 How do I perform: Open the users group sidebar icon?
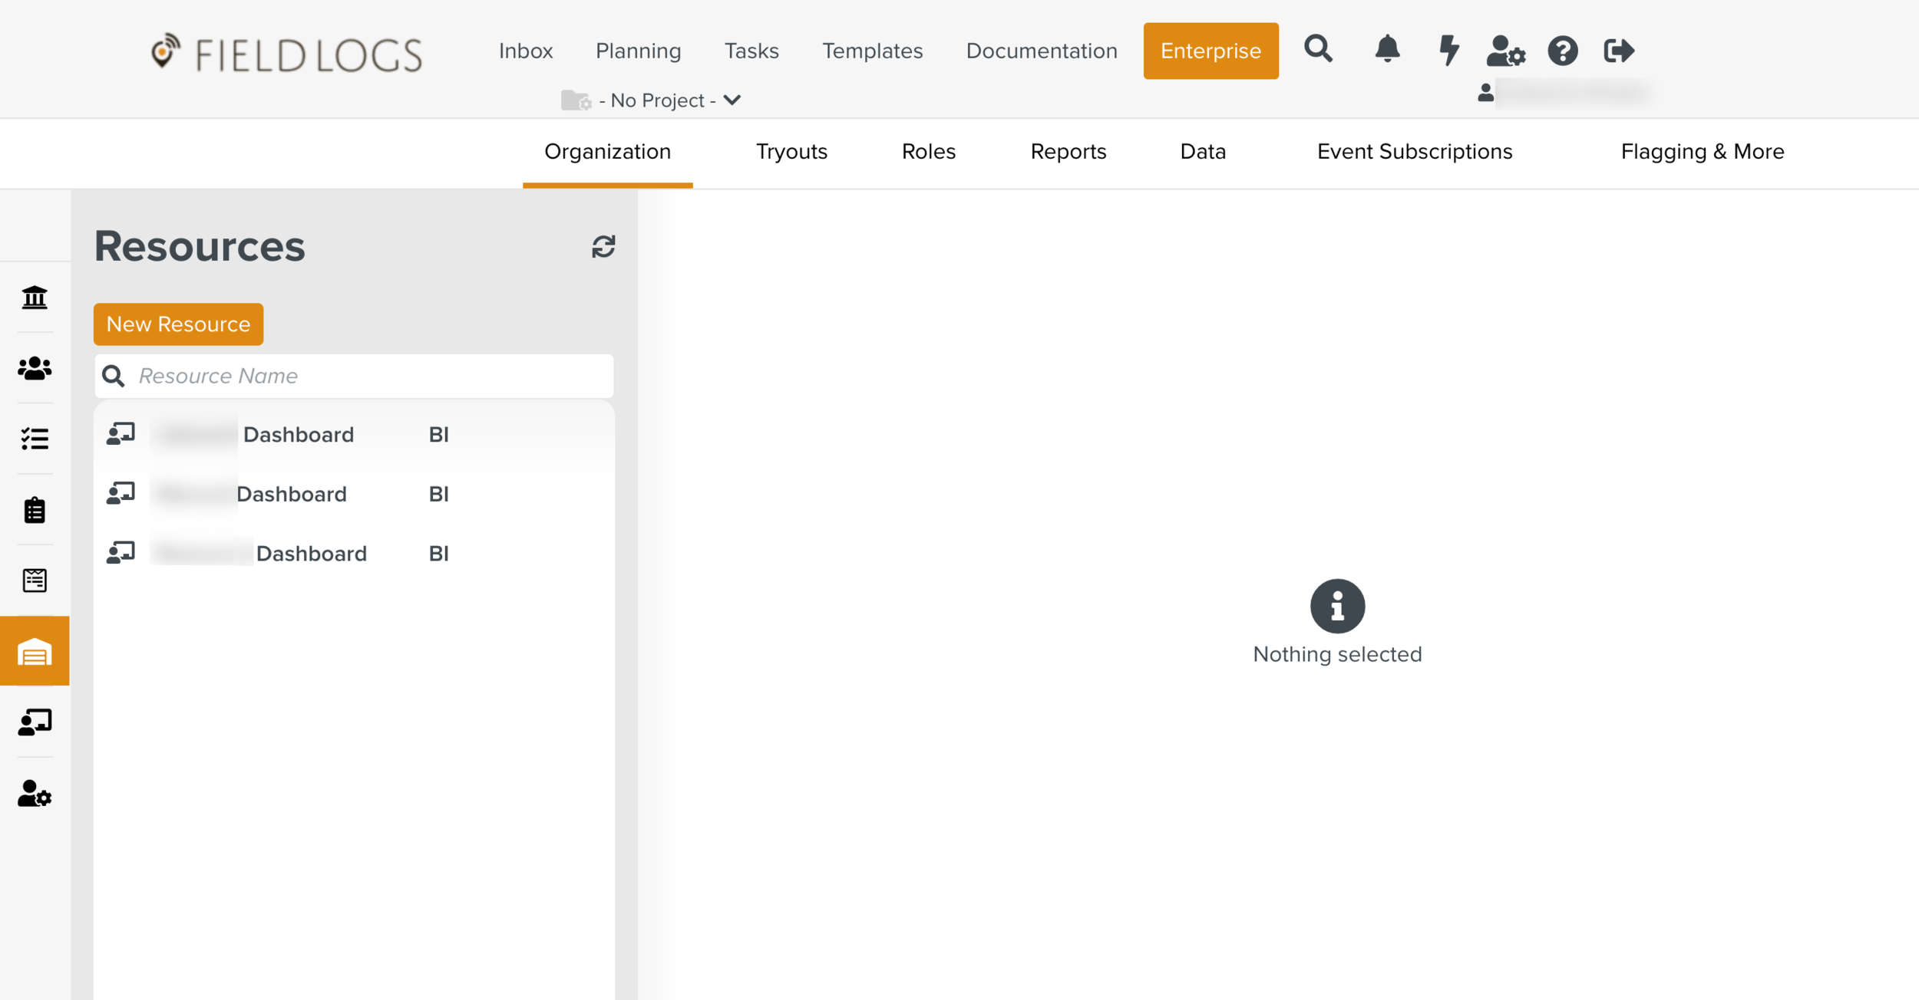(x=35, y=369)
